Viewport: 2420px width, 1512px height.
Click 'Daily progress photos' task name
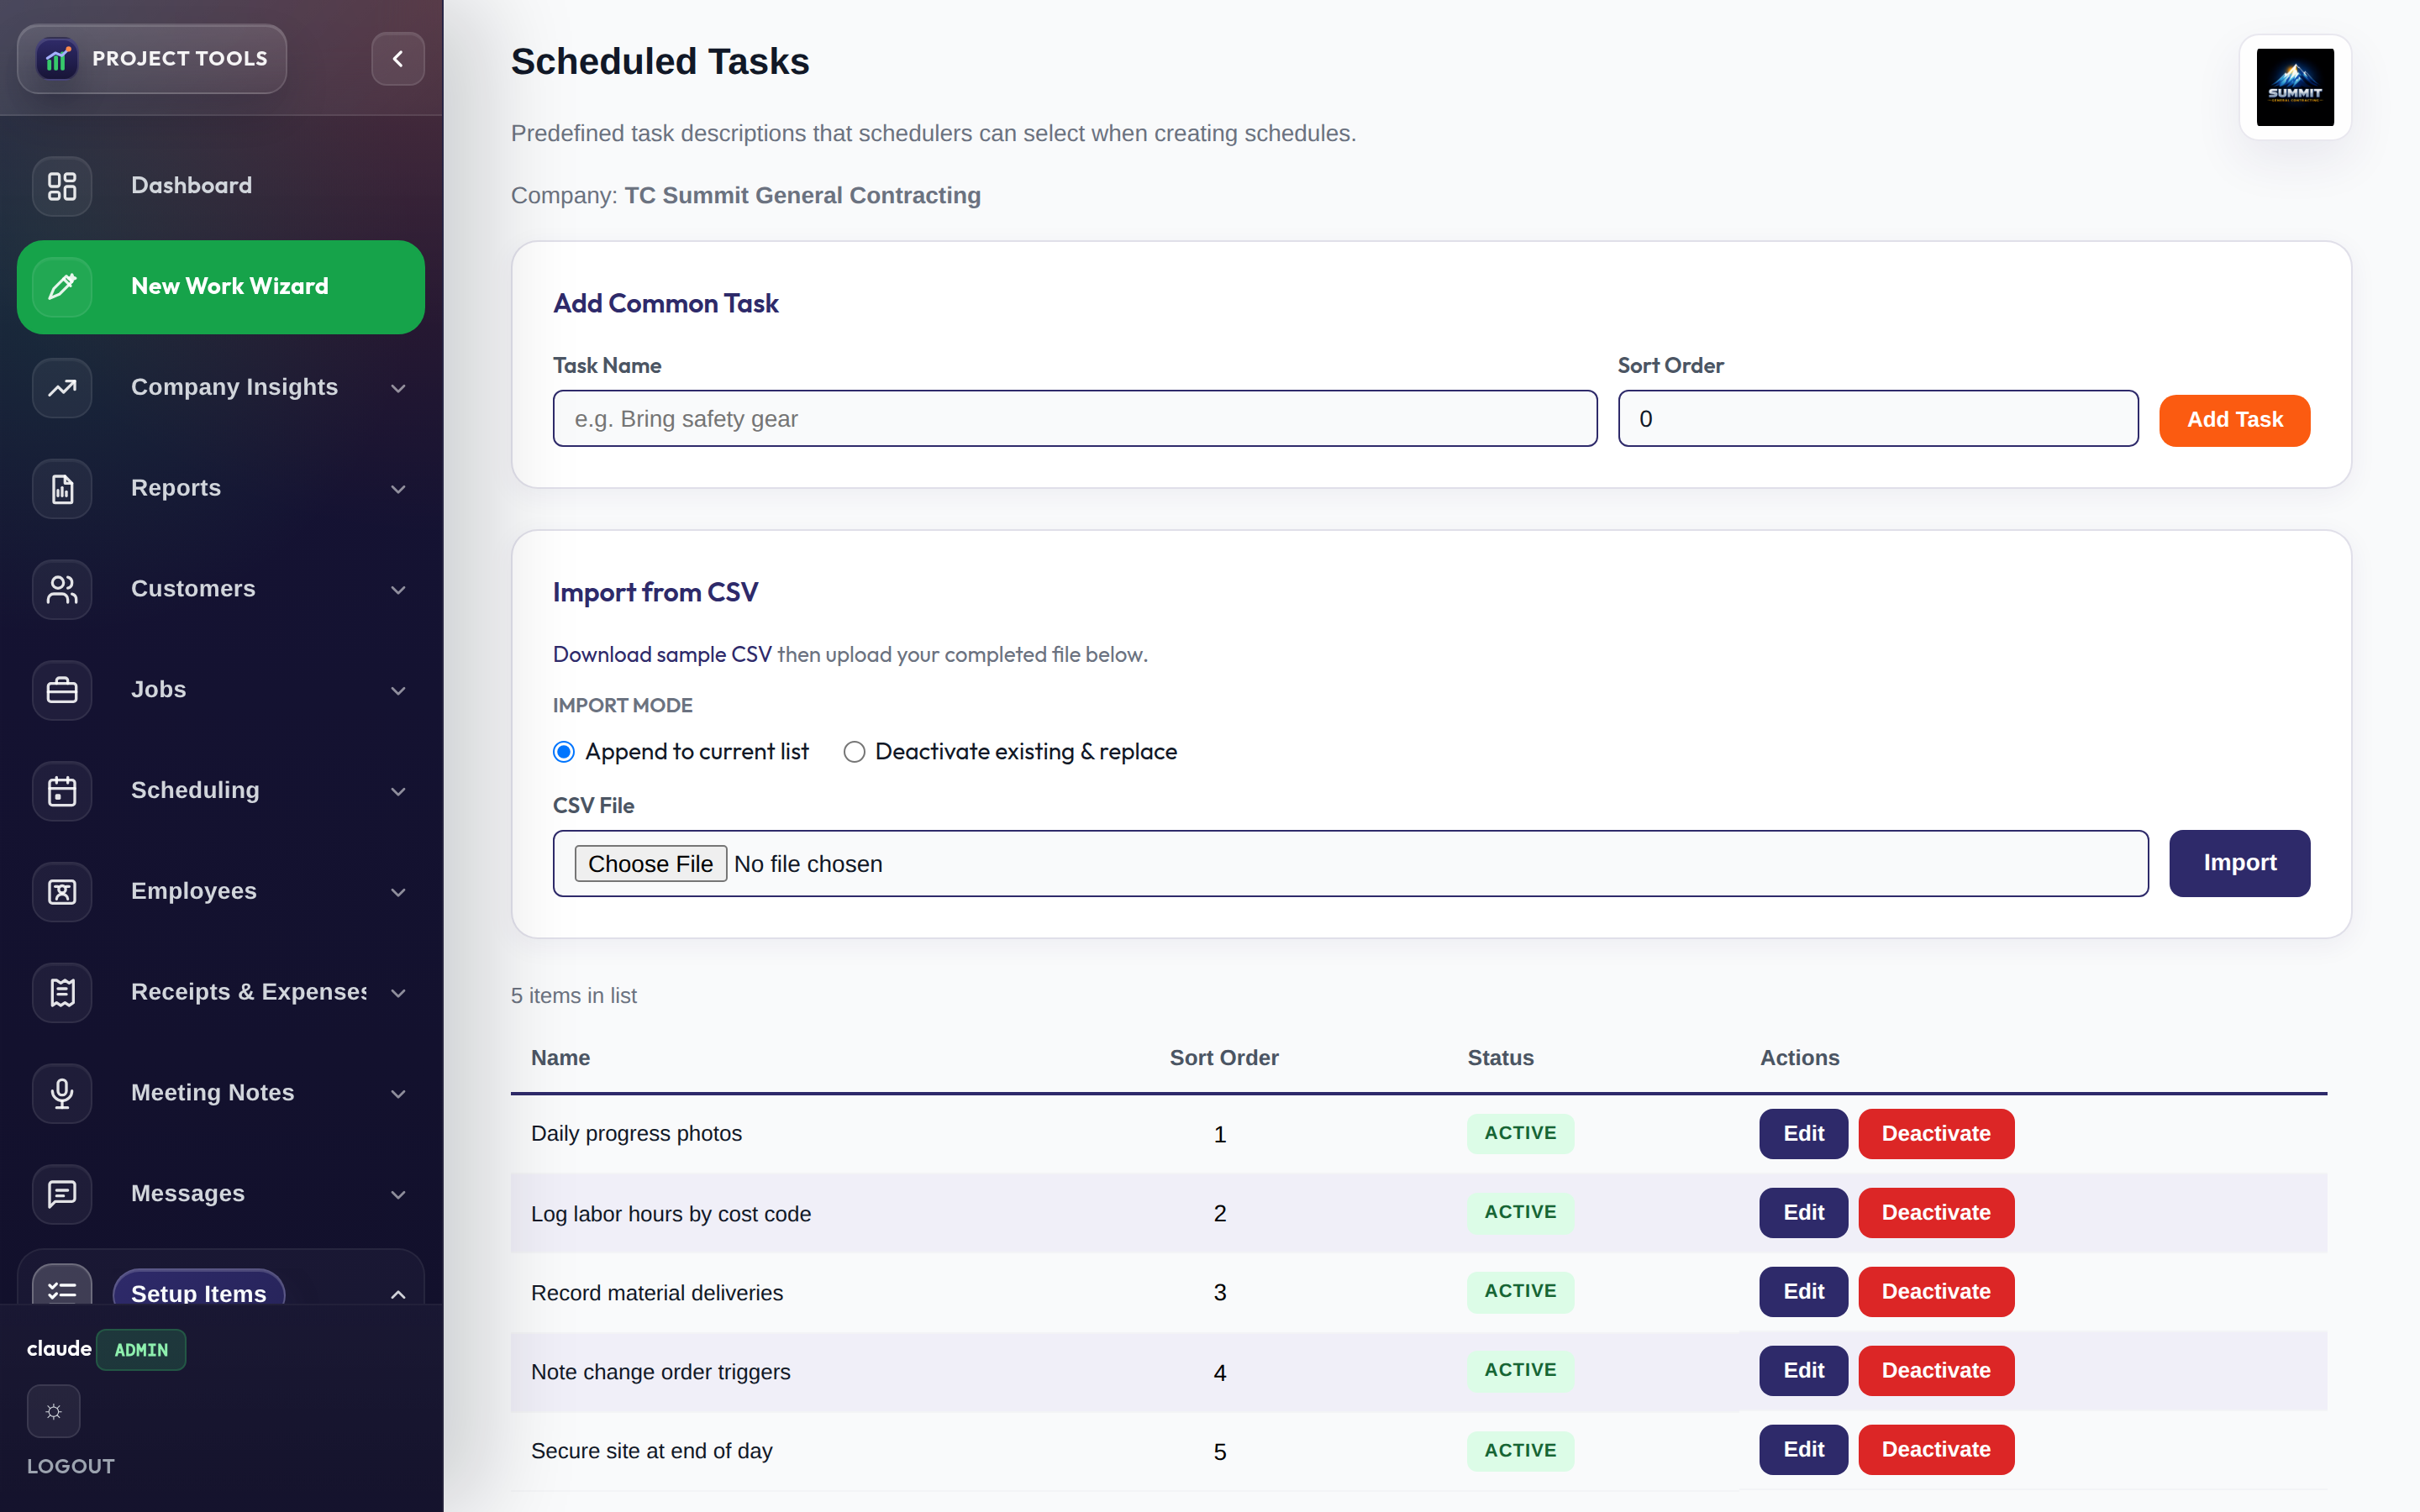(636, 1134)
